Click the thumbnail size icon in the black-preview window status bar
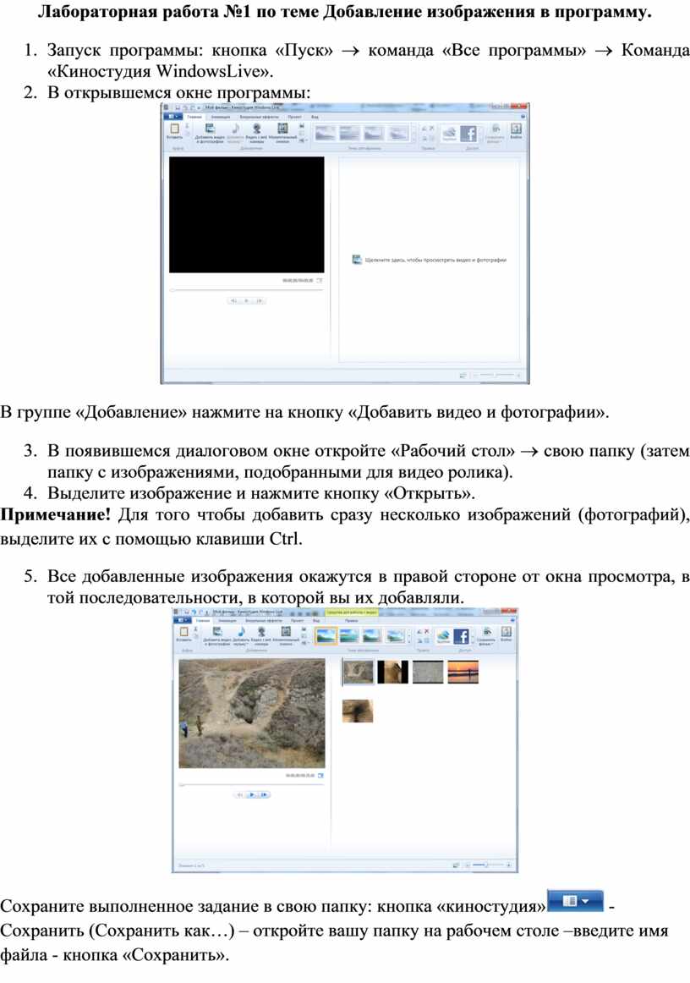This screenshot has height=983, width=690. [x=463, y=375]
